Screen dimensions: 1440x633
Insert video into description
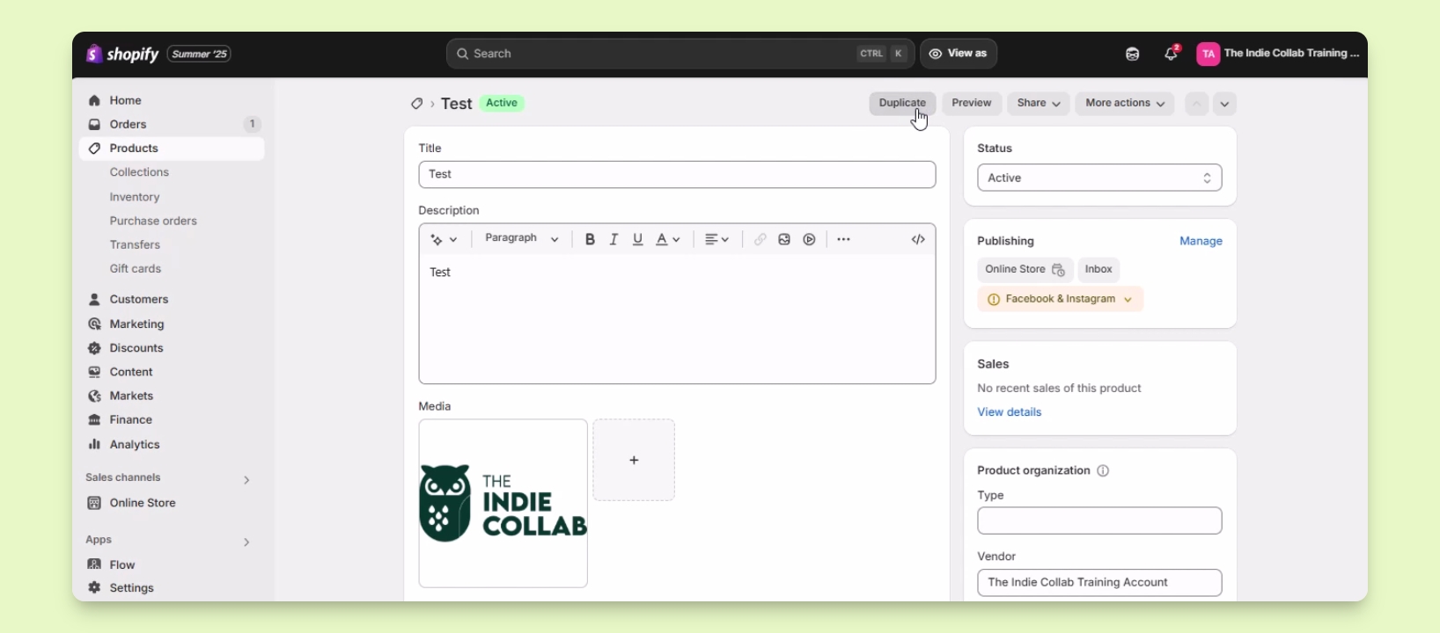pyautogui.click(x=810, y=239)
